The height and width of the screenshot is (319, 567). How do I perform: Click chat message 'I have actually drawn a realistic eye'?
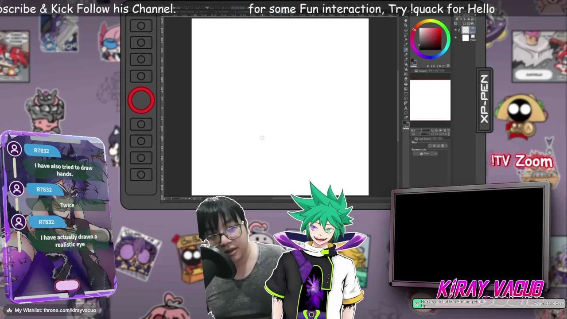coord(69,241)
